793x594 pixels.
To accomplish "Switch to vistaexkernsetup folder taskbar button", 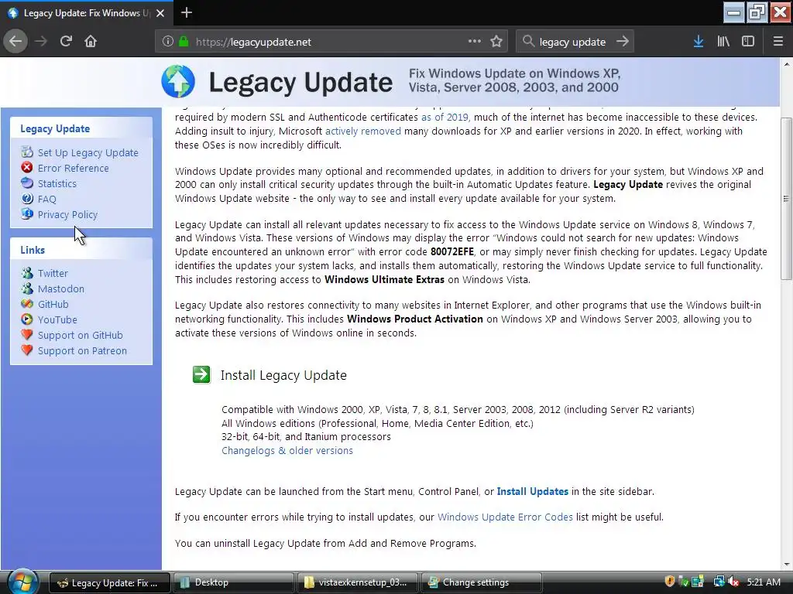I will click(x=357, y=582).
